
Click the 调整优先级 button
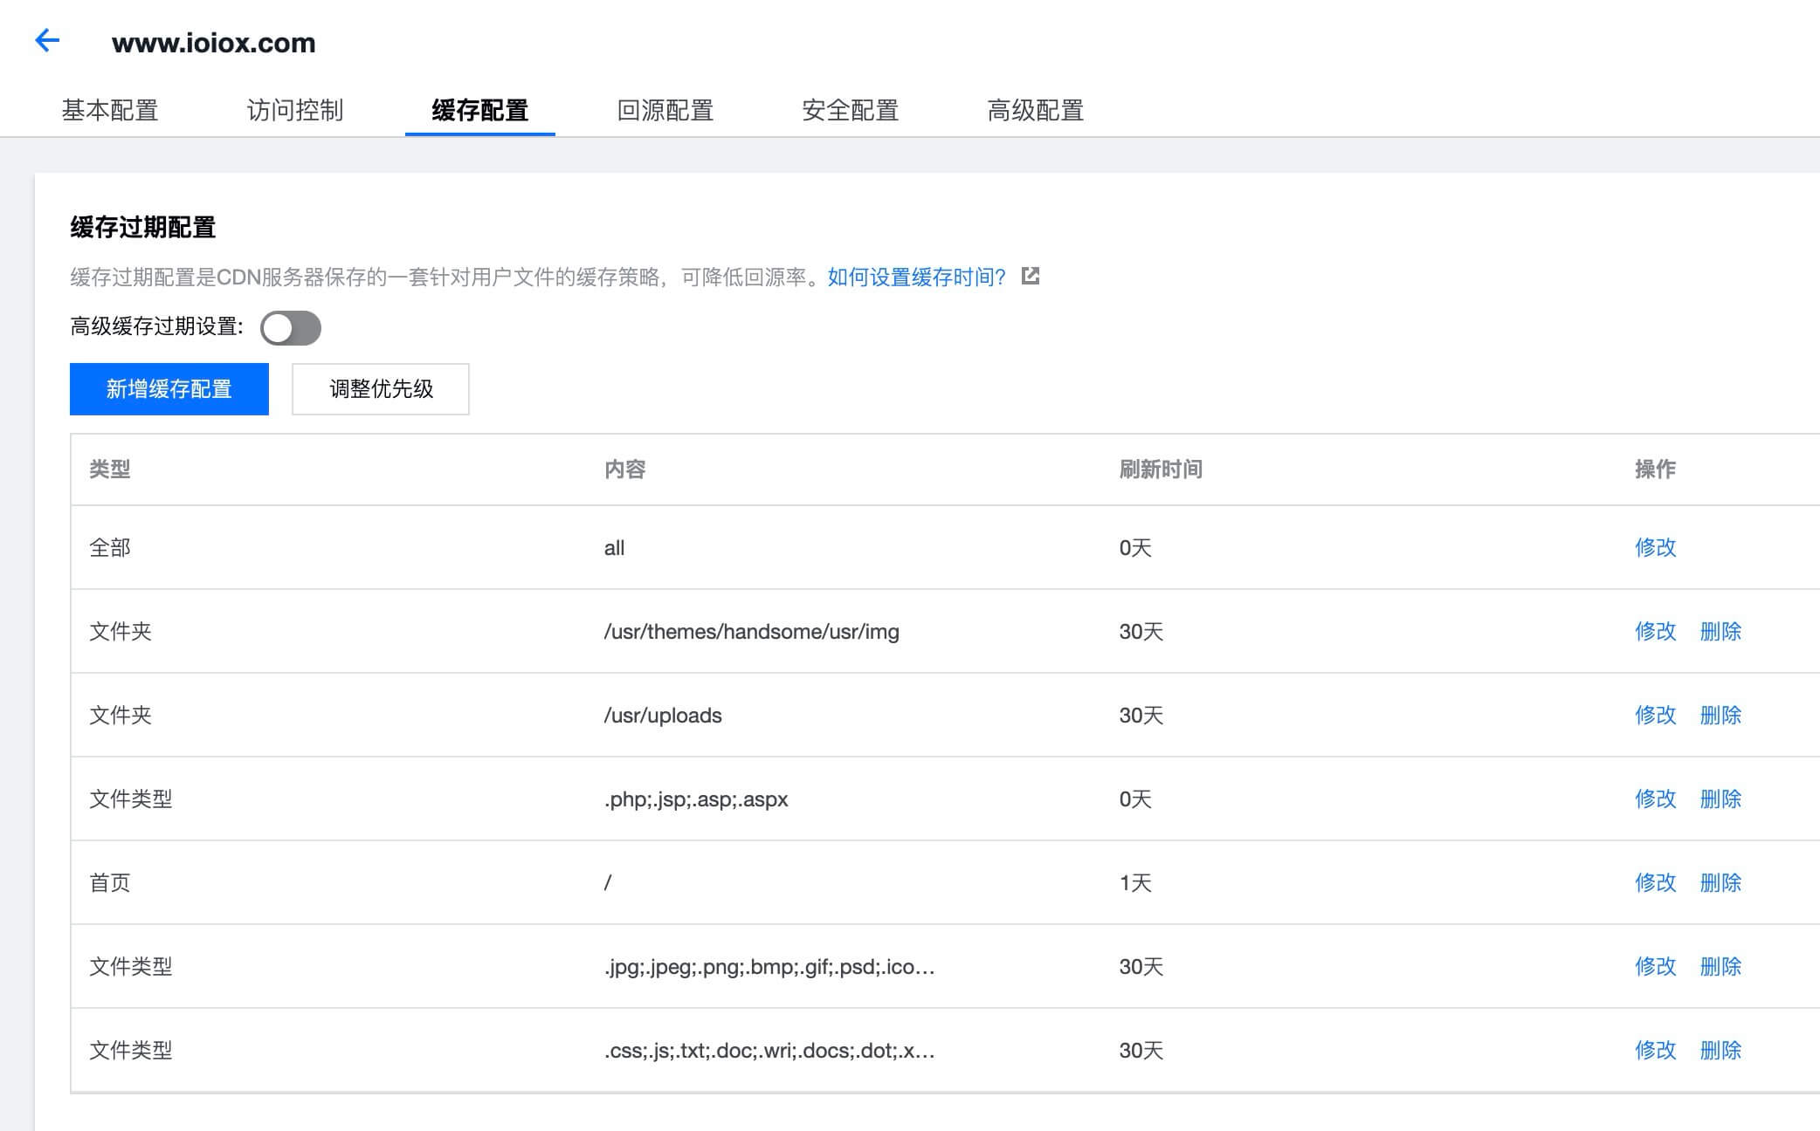coord(381,389)
